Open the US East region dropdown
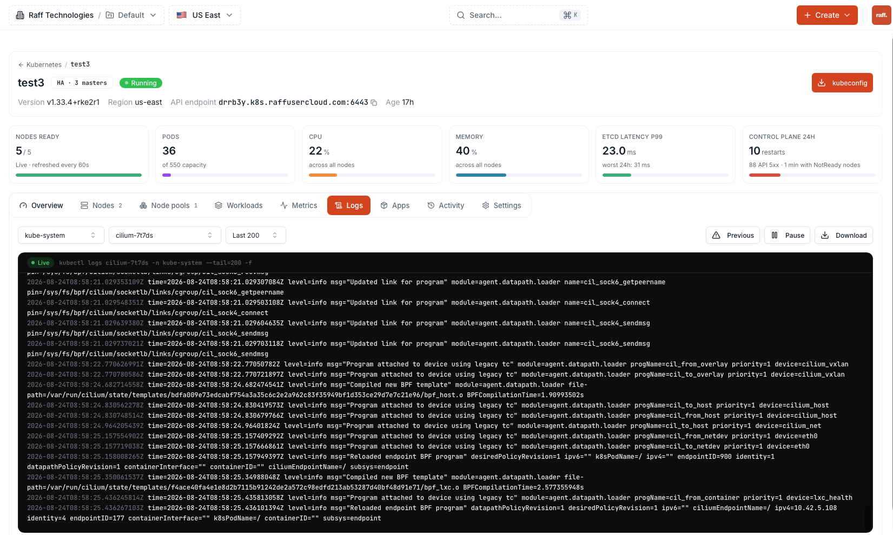Image resolution: width=893 pixels, height=535 pixels. [204, 15]
